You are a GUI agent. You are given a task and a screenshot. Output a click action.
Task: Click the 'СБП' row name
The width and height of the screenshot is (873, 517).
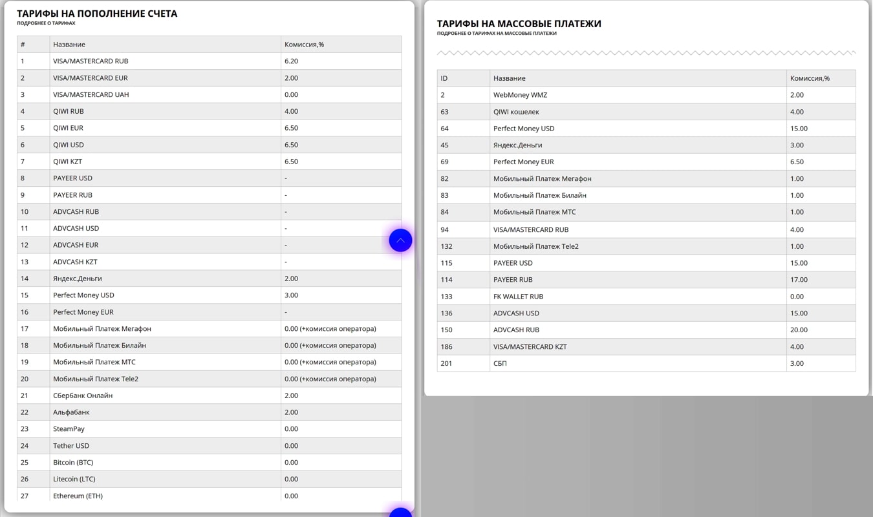point(500,364)
